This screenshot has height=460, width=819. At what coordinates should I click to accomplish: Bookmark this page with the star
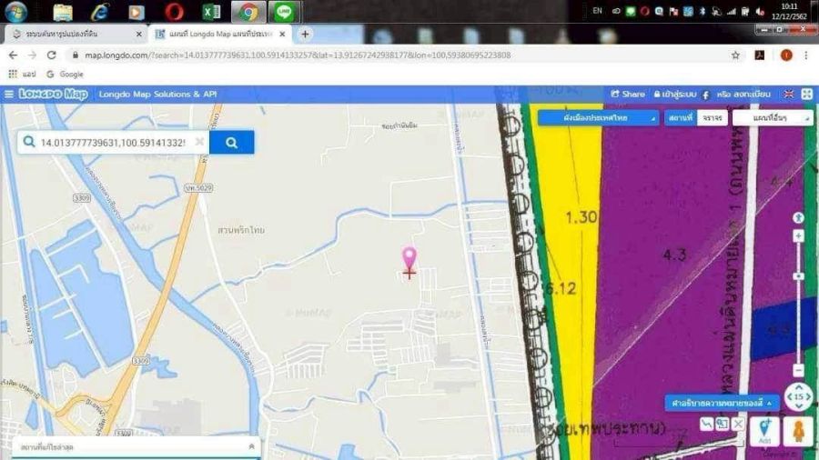point(735,55)
